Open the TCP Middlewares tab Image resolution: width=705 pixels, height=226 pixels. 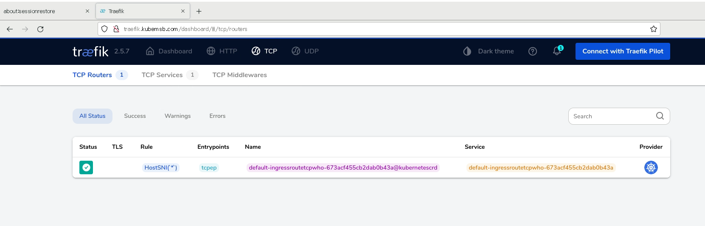239,75
